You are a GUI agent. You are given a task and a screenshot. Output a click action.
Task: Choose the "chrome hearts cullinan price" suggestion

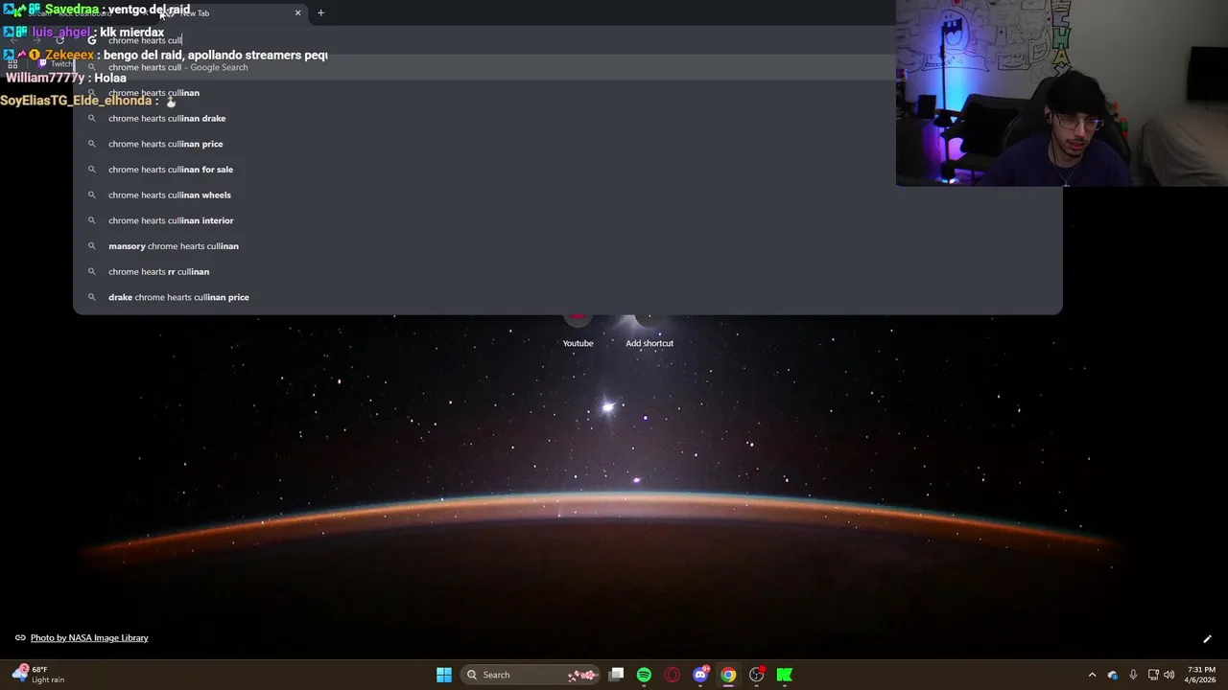(568, 144)
